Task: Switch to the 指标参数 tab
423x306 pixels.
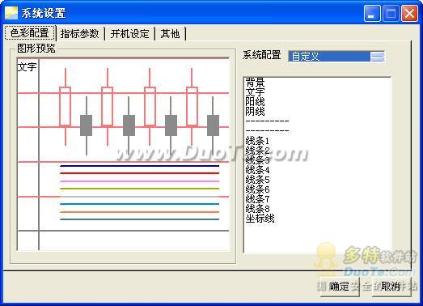Action: (80, 34)
